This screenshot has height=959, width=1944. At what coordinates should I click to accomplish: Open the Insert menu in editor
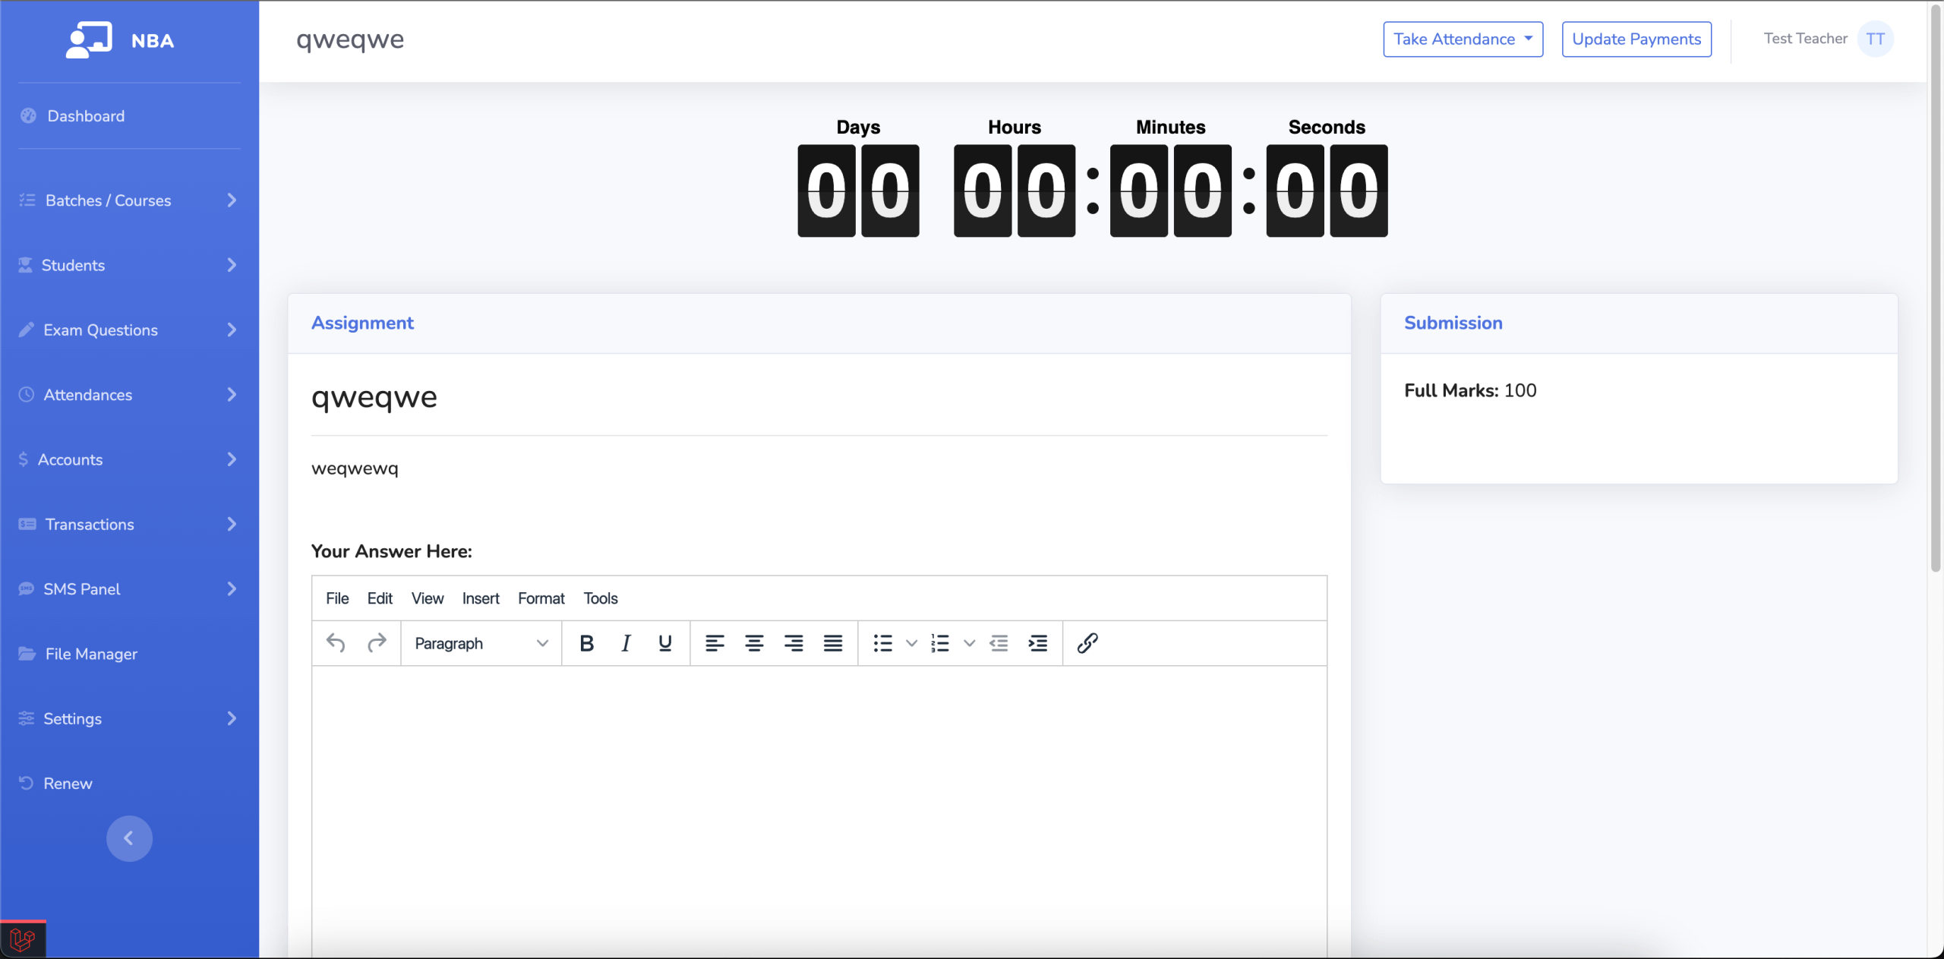(481, 598)
